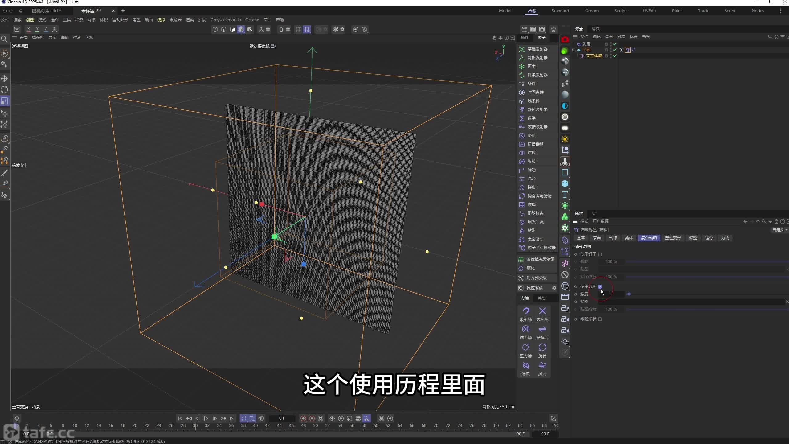The height and width of the screenshot is (444, 789).
Task: Click the 湍流 turbulence force icon
Action: [x=525, y=366]
